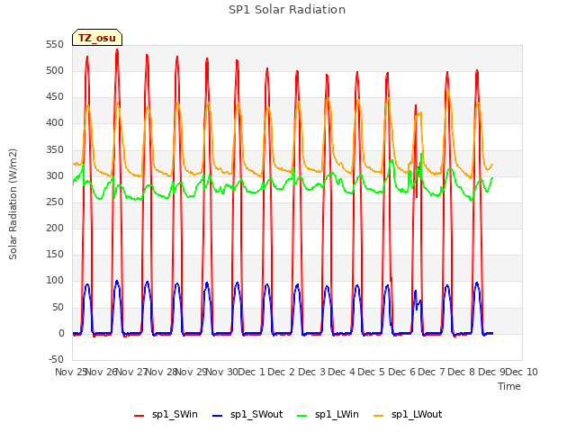Click the 200 y-axis tick label

[55, 228]
